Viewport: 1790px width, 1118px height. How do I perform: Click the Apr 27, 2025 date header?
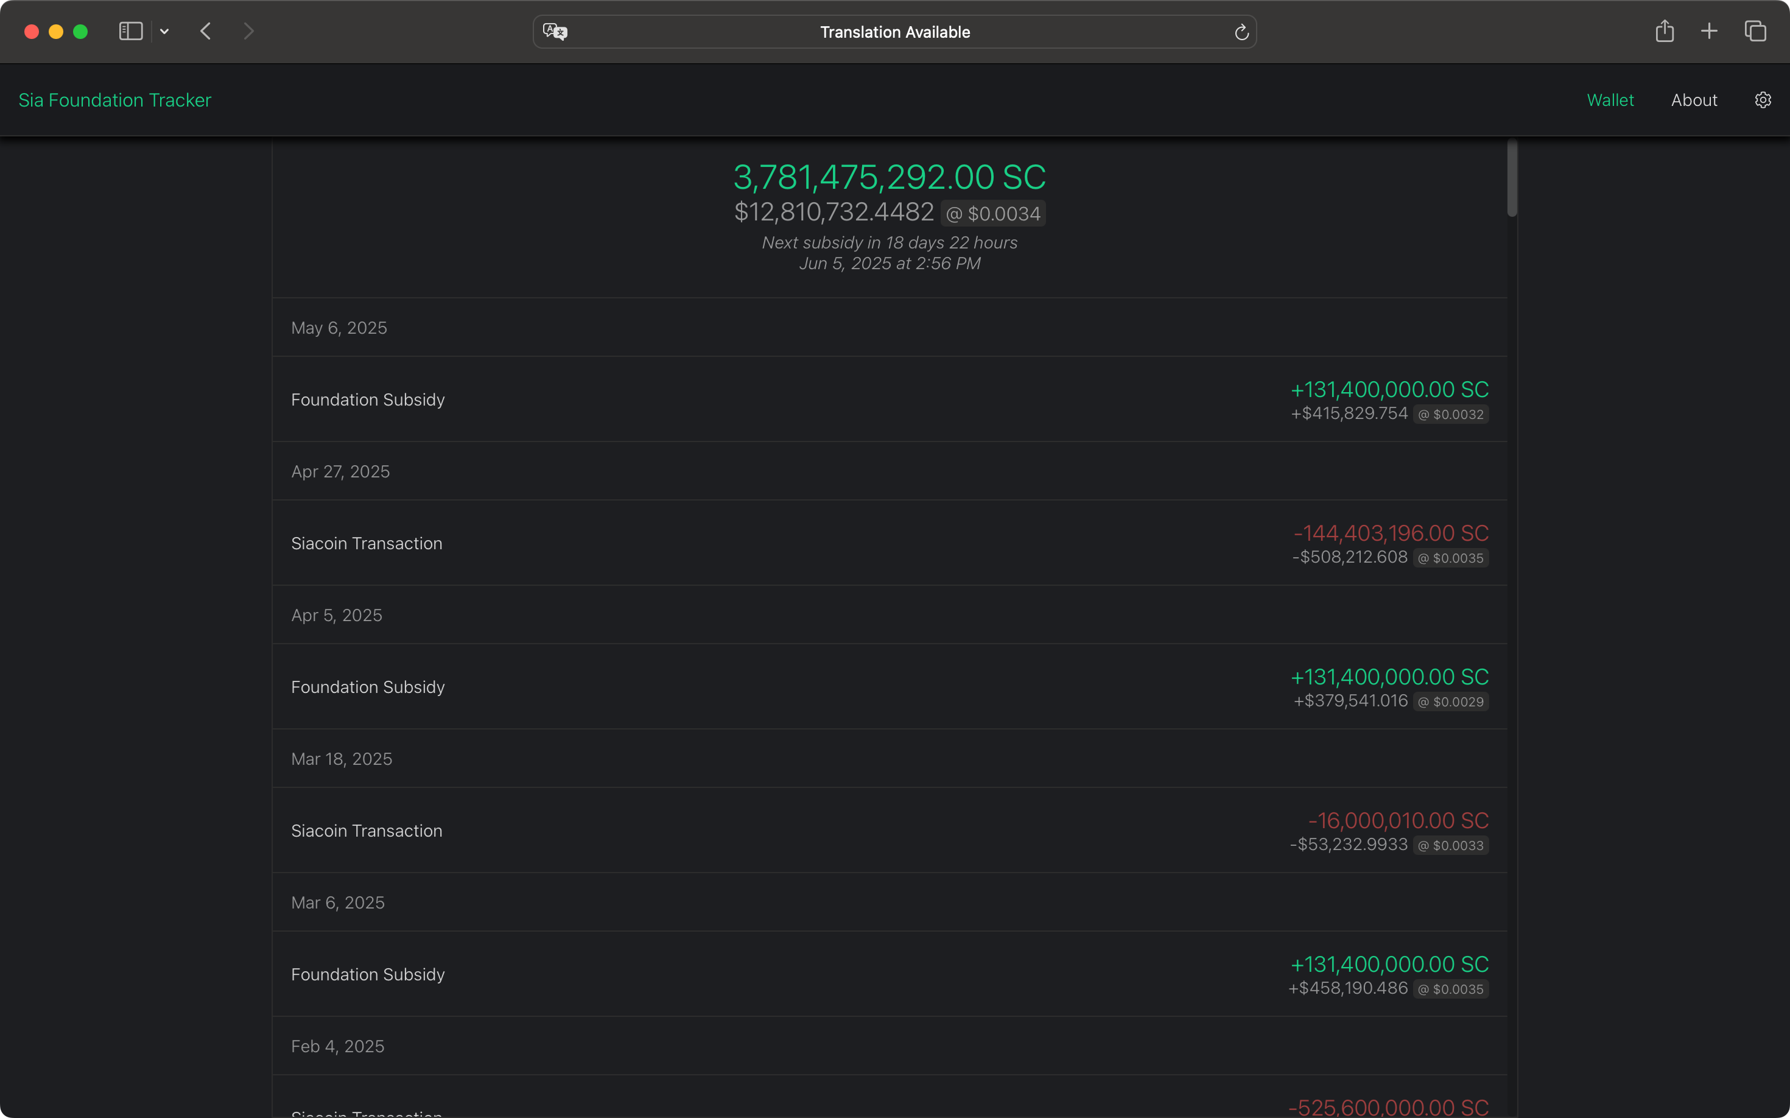tap(341, 472)
